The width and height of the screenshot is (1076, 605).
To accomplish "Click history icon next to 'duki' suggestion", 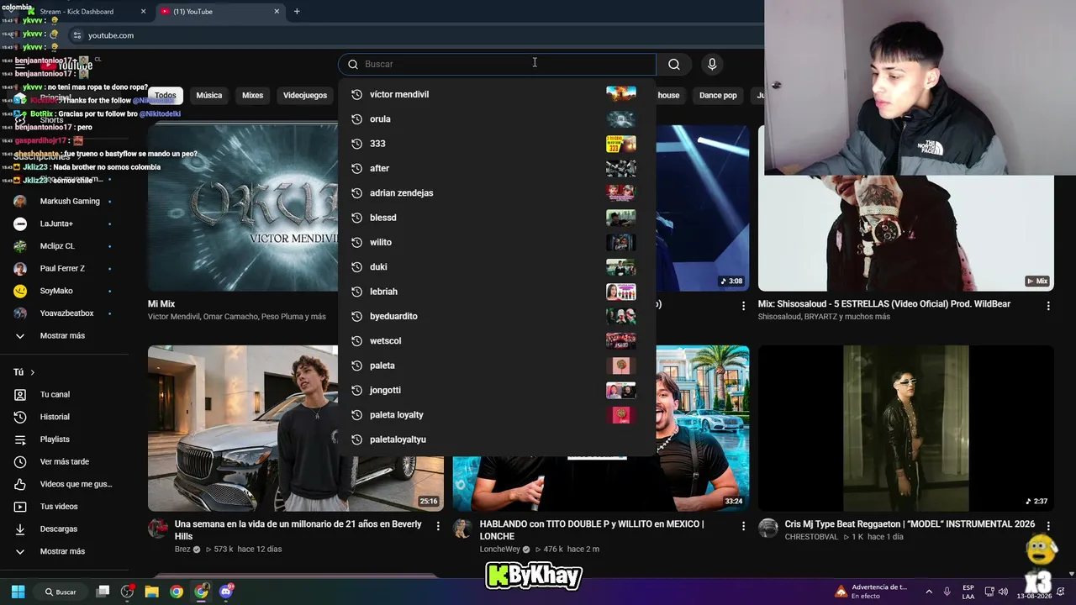I will (x=356, y=267).
